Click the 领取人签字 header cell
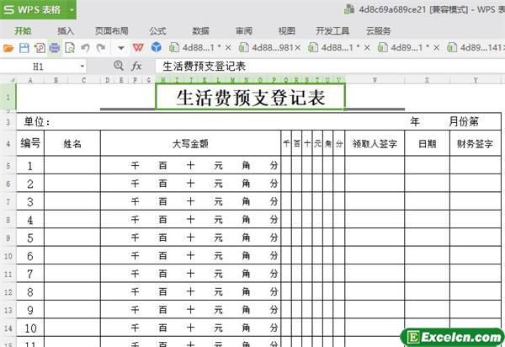 click(x=375, y=143)
